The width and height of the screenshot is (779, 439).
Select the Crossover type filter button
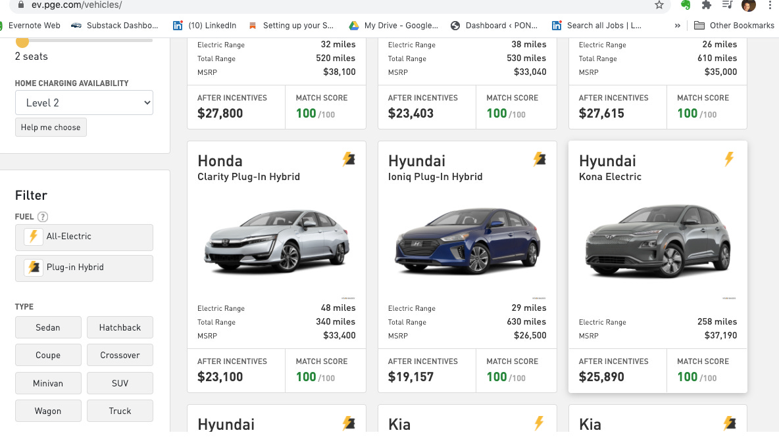point(120,355)
